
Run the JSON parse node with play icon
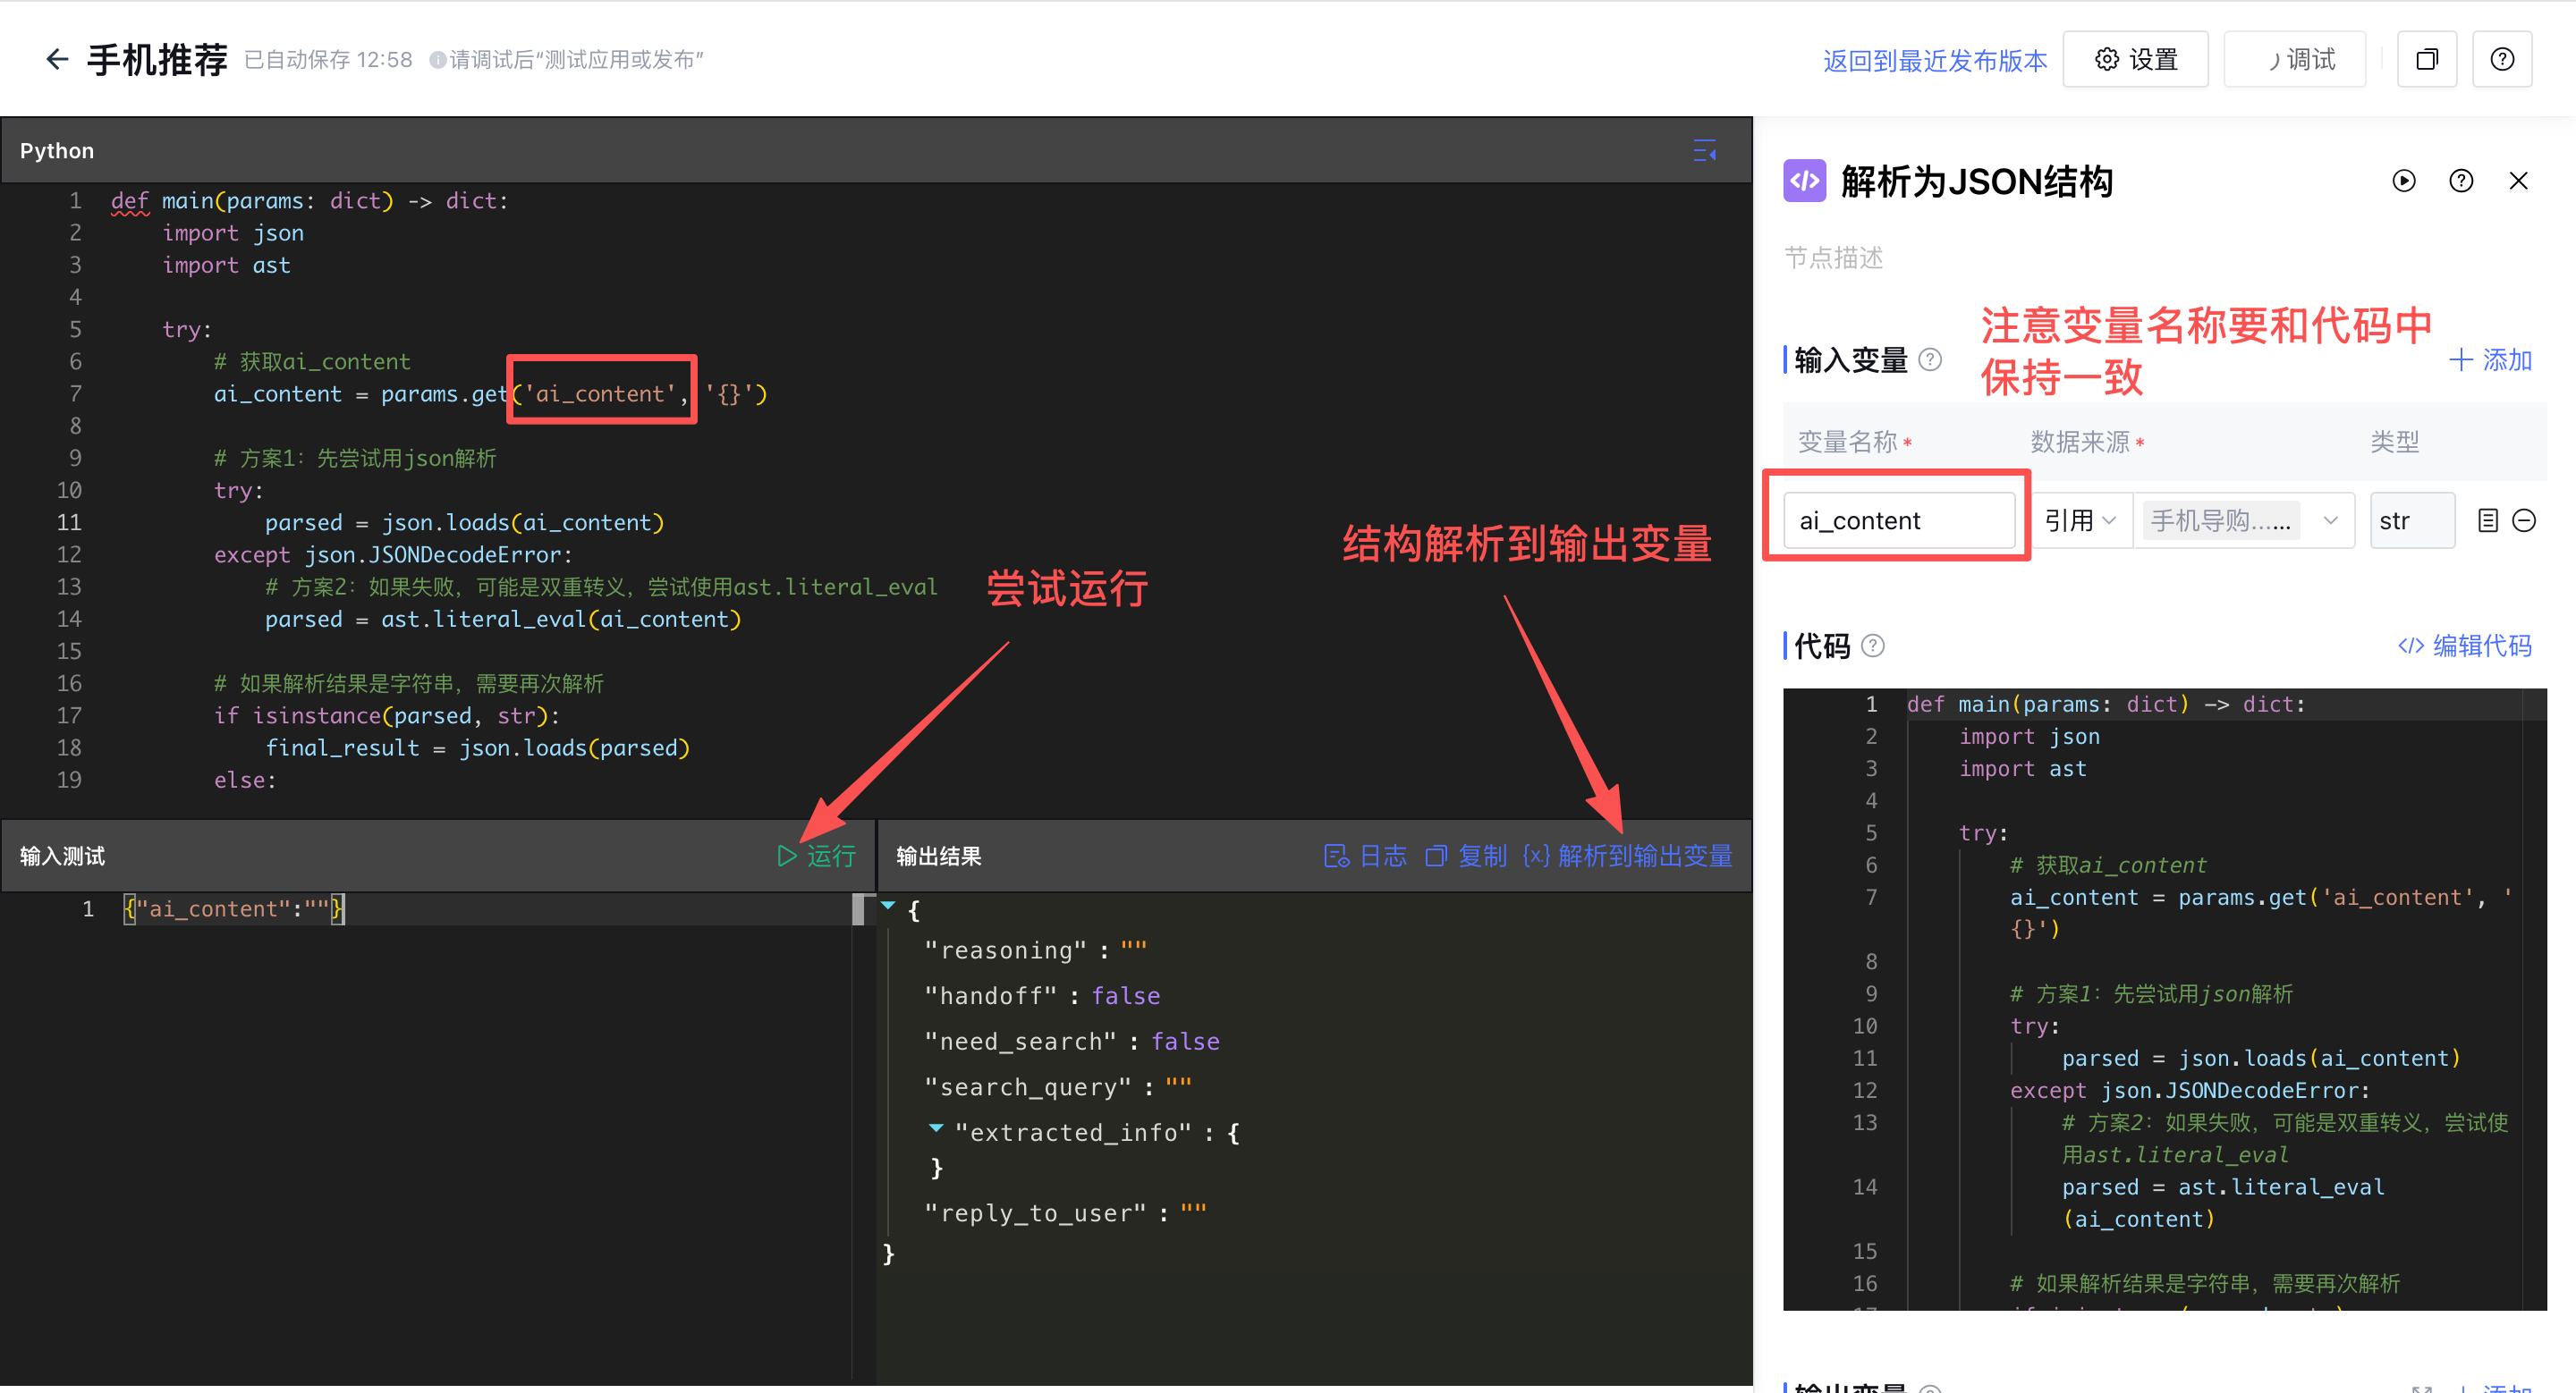pyautogui.click(x=2404, y=181)
